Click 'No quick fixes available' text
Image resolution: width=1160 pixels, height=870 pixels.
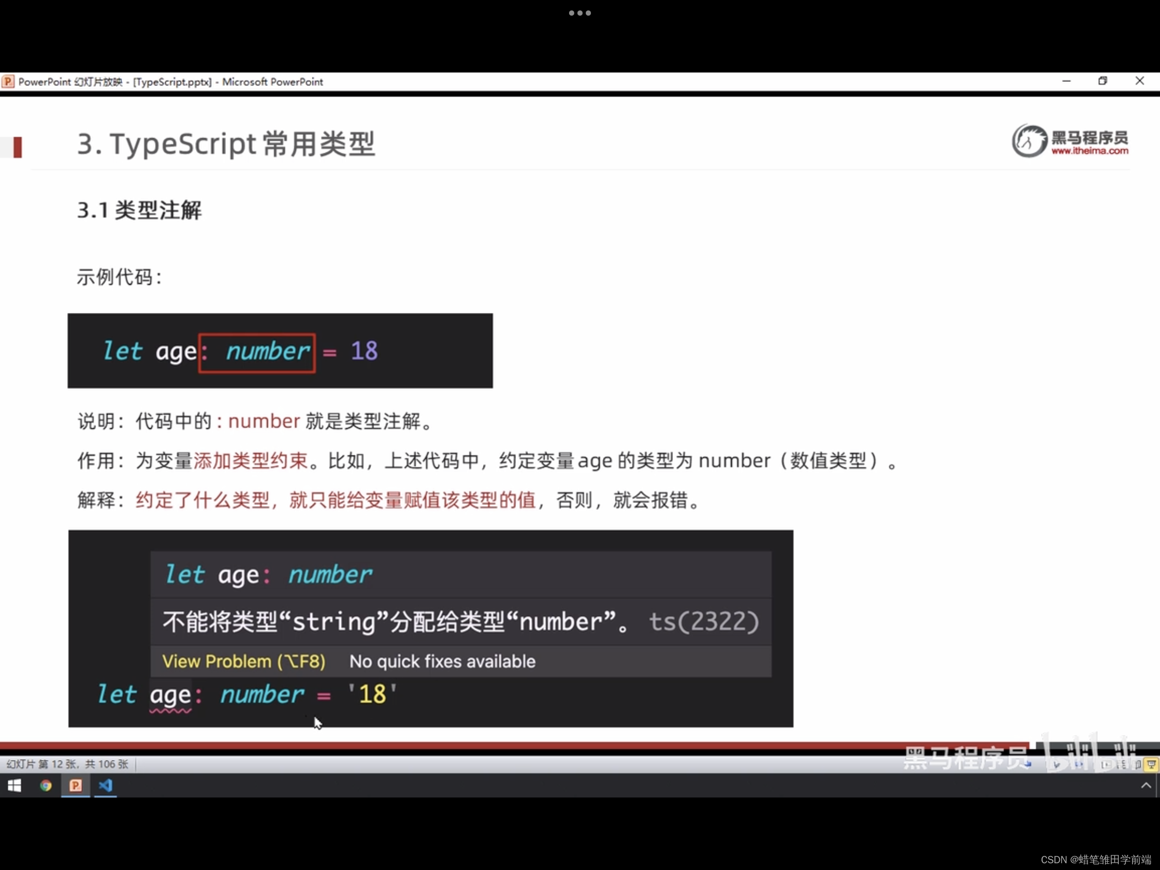442,661
